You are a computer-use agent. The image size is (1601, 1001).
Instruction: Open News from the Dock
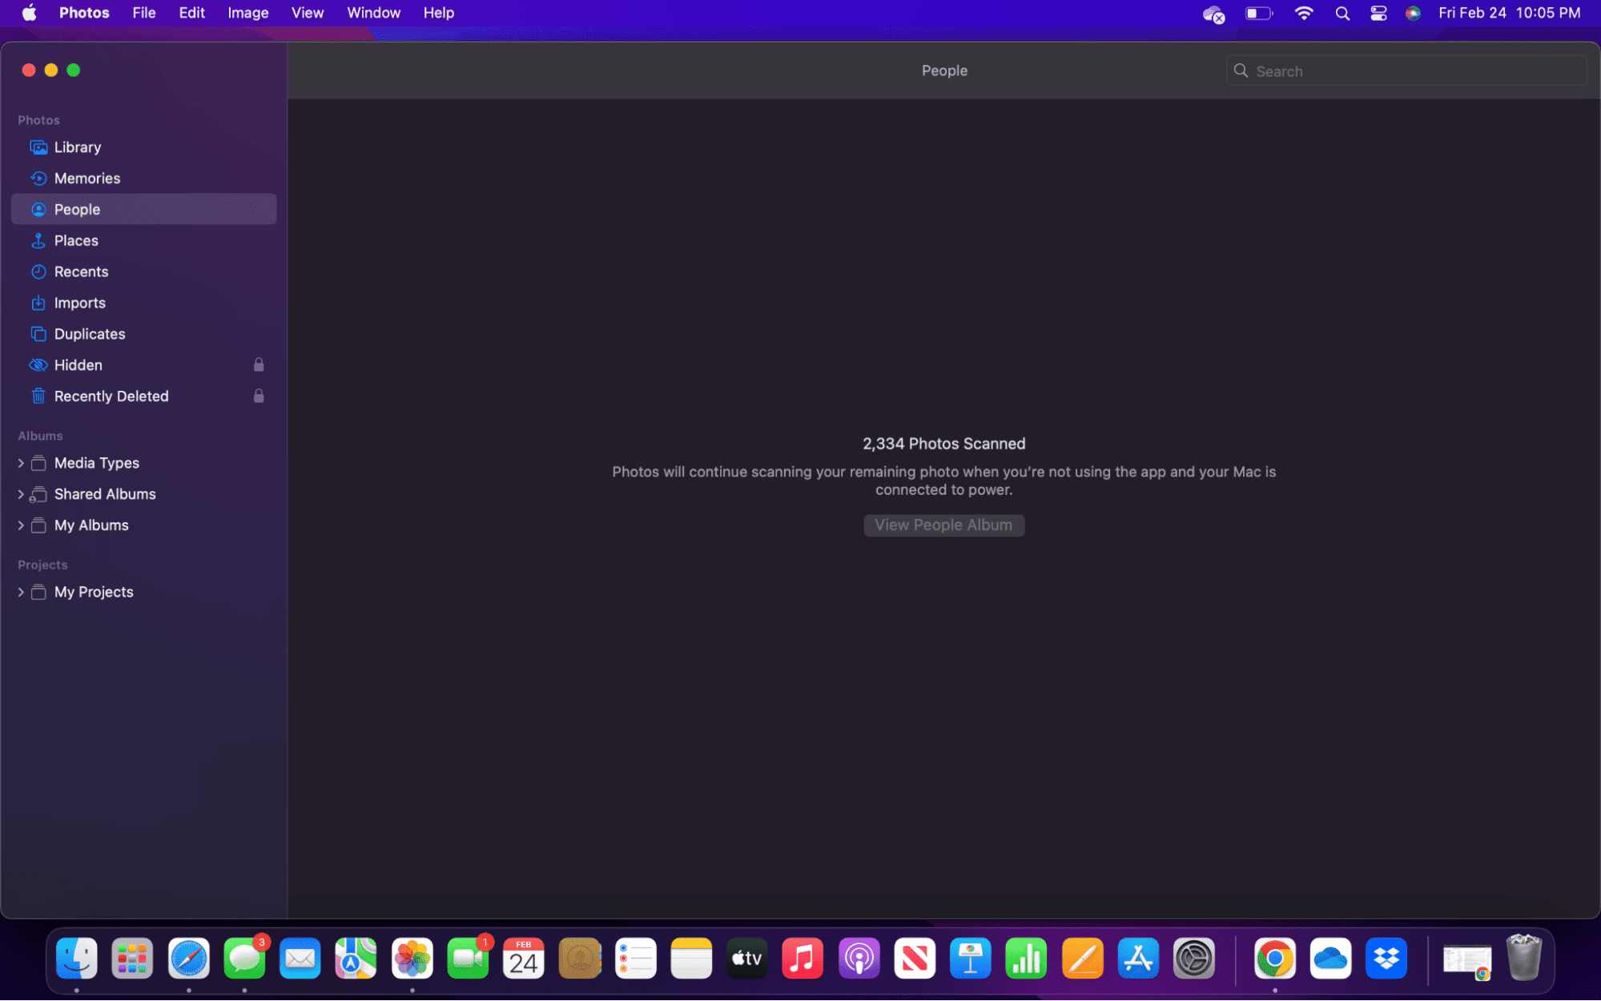[915, 959]
